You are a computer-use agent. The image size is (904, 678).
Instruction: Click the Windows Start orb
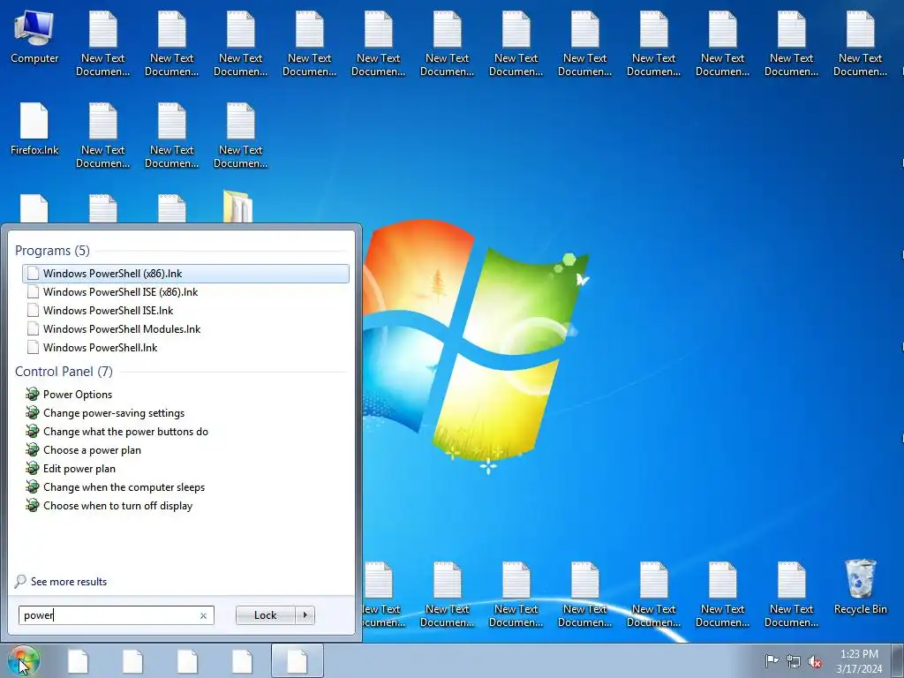point(23,660)
